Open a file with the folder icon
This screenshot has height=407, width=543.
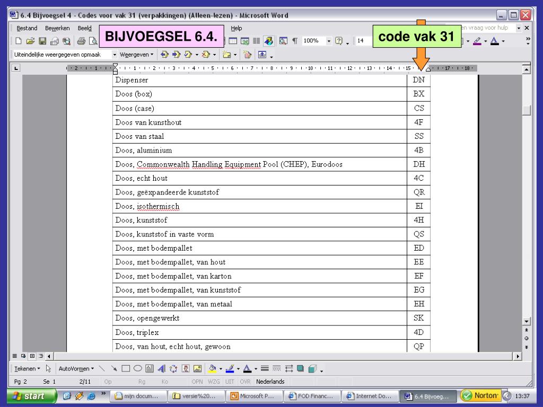coord(30,41)
